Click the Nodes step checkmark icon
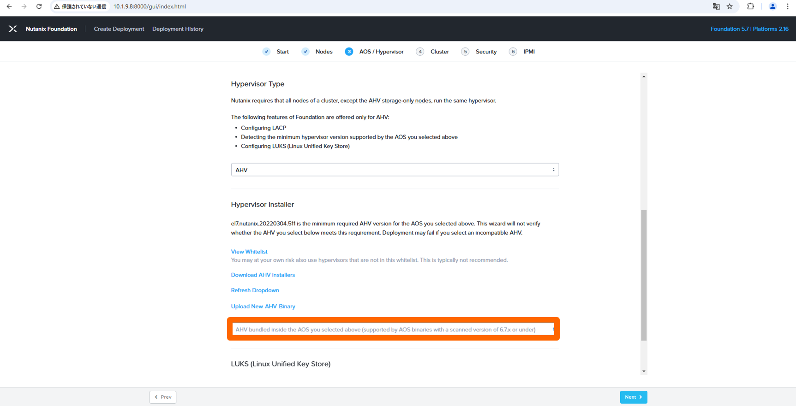The width and height of the screenshot is (796, 406). pyautogui.click(x=305, y=52)
